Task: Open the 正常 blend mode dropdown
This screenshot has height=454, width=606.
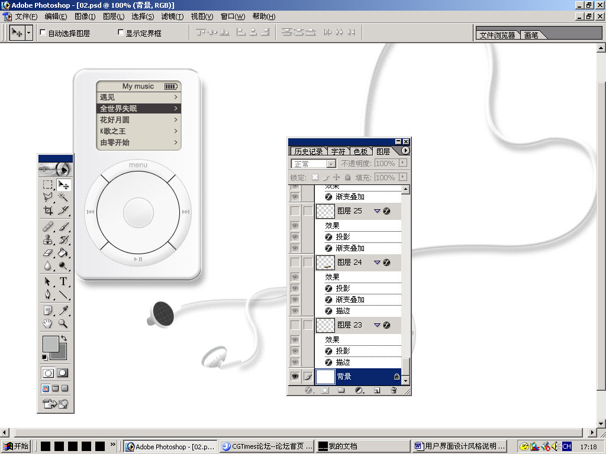Action: coord(331,164)
